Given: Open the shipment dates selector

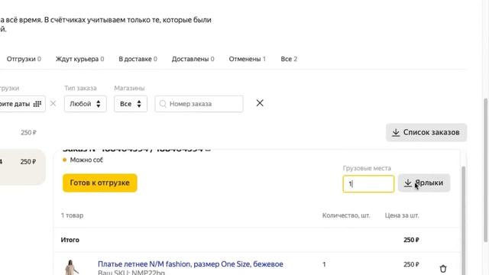Looking at the screenshot, I should click(21, 104).
